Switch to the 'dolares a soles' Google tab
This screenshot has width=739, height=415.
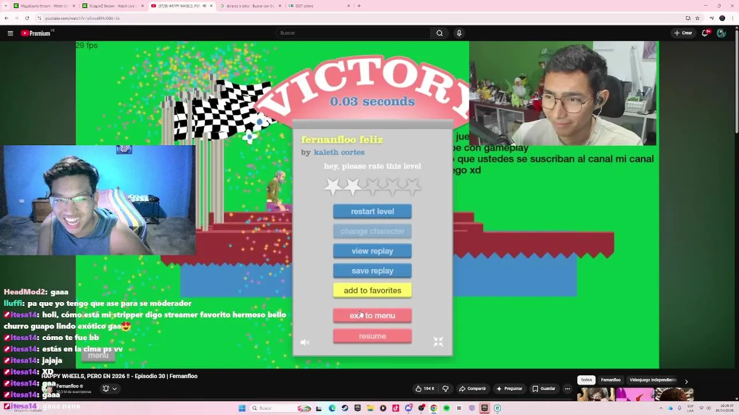pos(250,6)
